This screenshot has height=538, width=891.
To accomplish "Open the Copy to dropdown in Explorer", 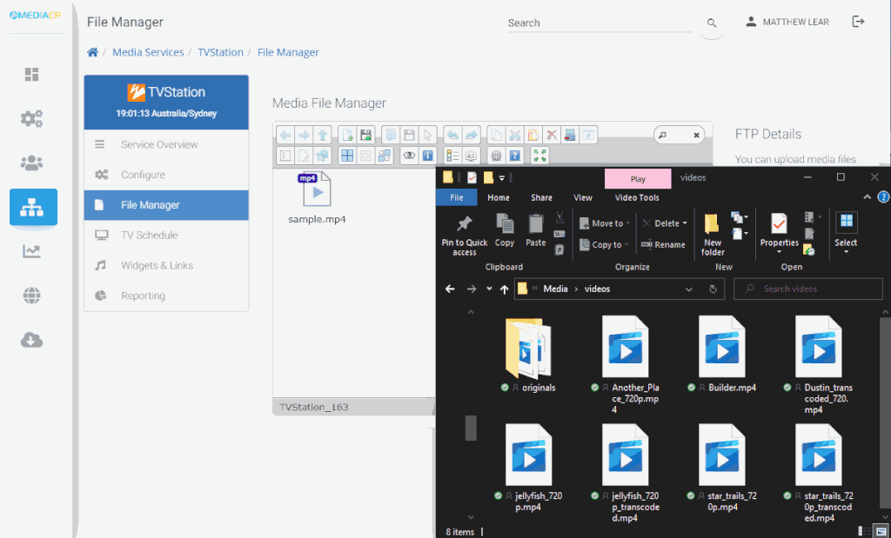I will tap(604, 244).
